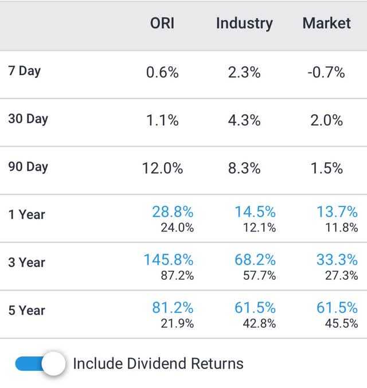Click the Include Dividend Returns label
Screen dimensions: 367x388
point(158,364)
